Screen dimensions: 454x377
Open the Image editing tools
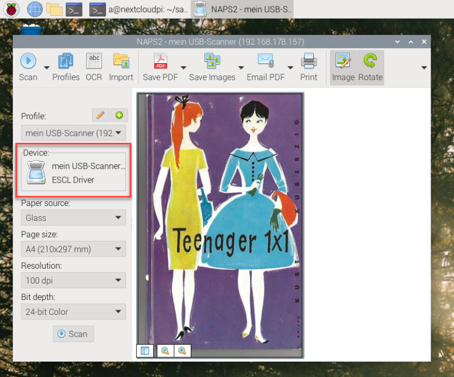click(343, 67)
